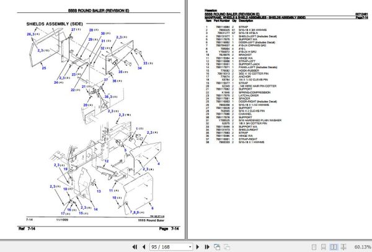This screenshot has height=252, width=372.
Task: Go to the previous page
Action: click(x=144, y=247)
